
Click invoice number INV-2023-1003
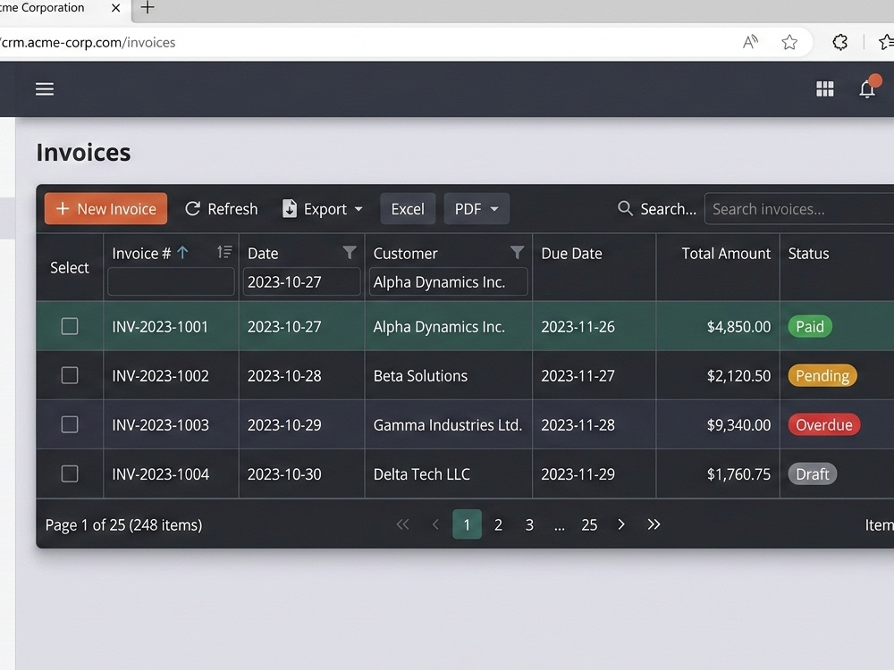160,424
